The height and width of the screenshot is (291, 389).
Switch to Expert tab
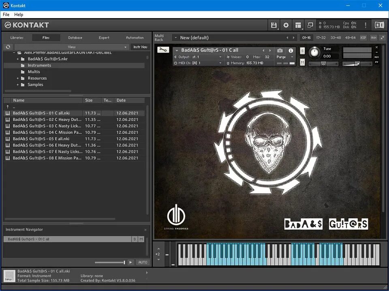[x=104, y=38]
